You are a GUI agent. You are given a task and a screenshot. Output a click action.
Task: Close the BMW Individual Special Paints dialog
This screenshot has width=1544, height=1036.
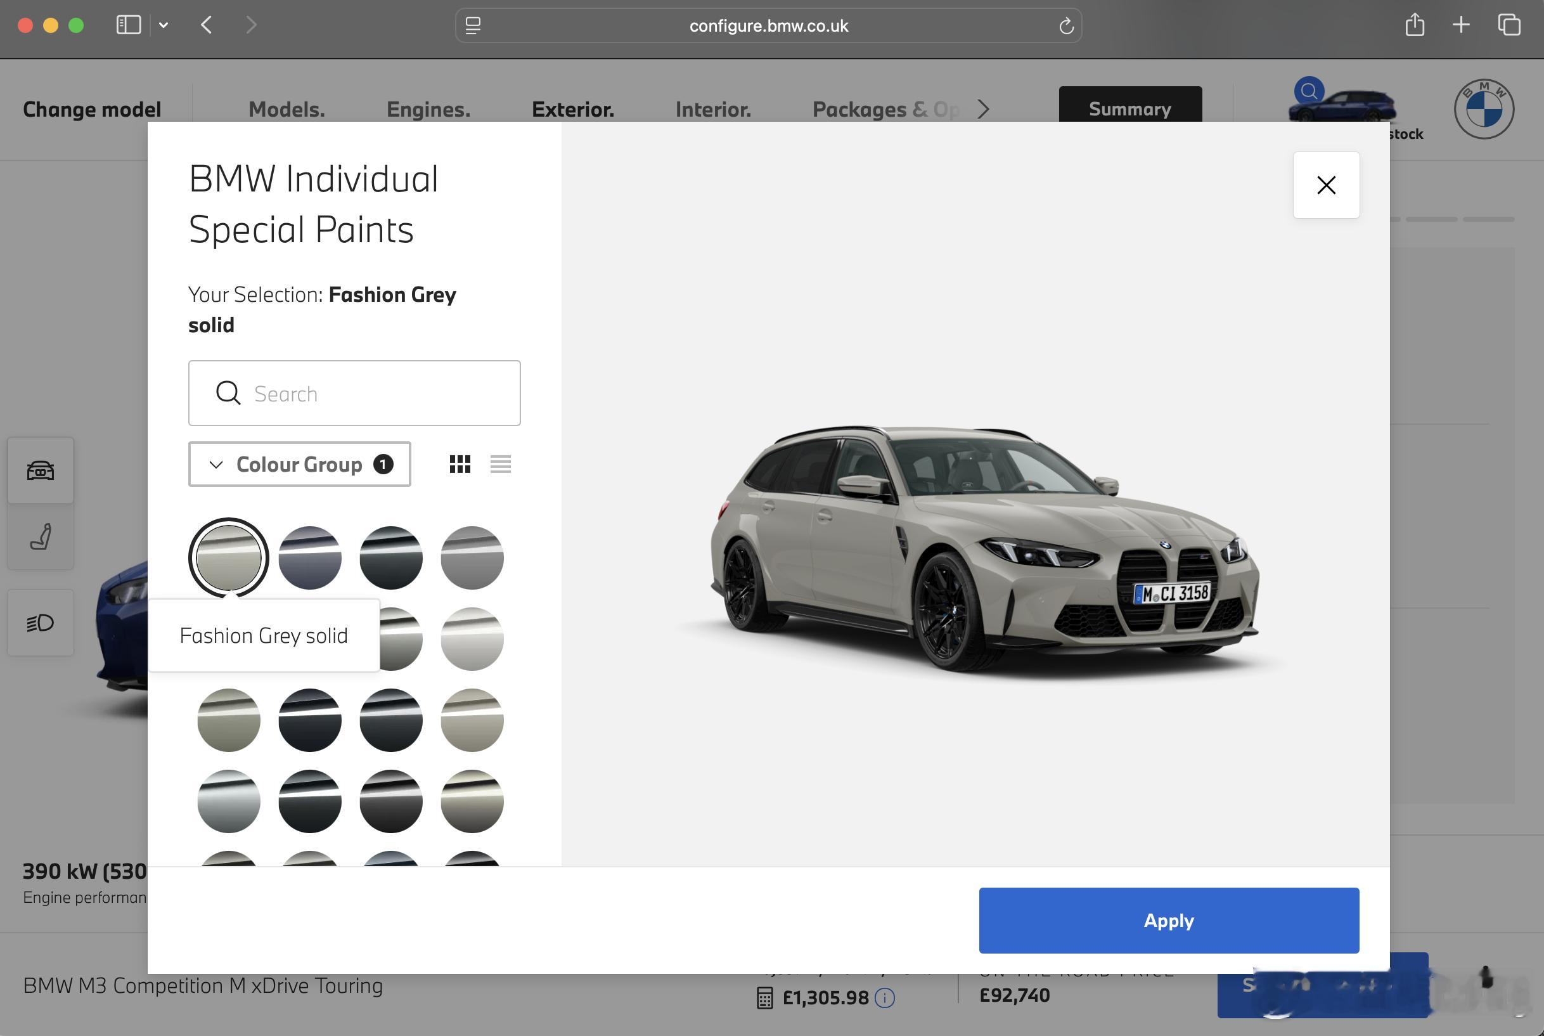(x=1326, y=185)
